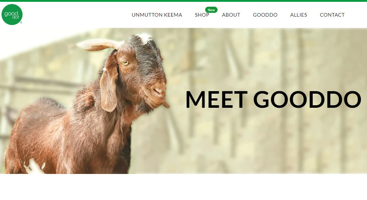Click the white tuft on goat's head
Image resolution: width=367 pixels, height=200 pixels.
tap(145, 38)
